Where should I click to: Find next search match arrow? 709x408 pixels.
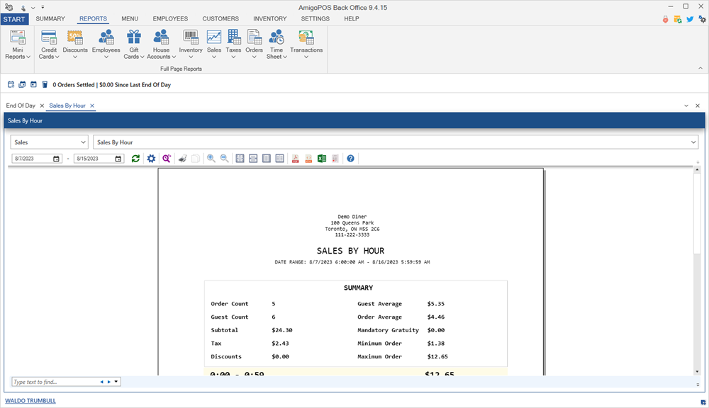pos(109,382)
